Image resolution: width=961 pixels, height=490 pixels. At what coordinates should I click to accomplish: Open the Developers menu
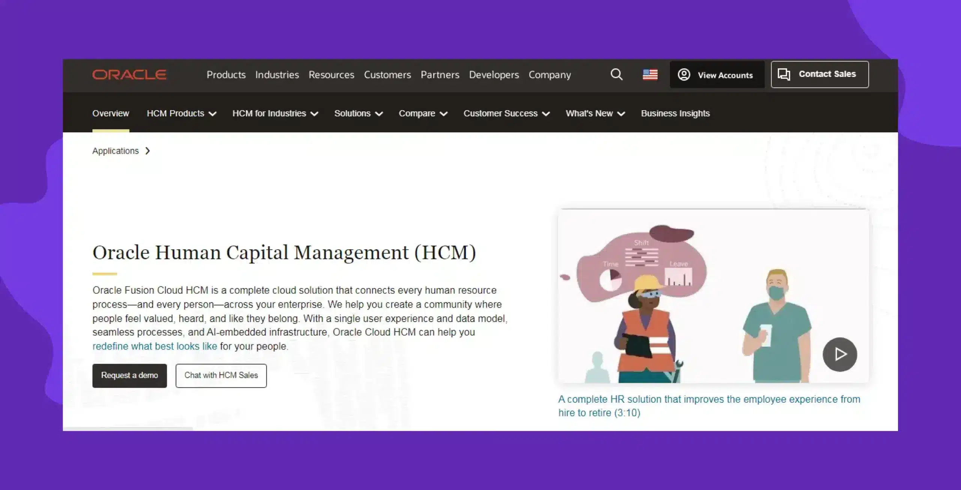click(494, 75)
